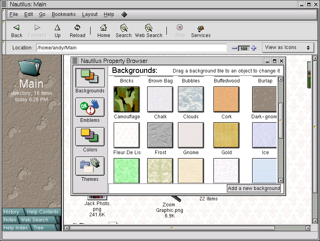Image resolution: width=320 pixels, height=241 pixels.
Task: Select the Jack Photo.png file label
Action: click(97, 206)
